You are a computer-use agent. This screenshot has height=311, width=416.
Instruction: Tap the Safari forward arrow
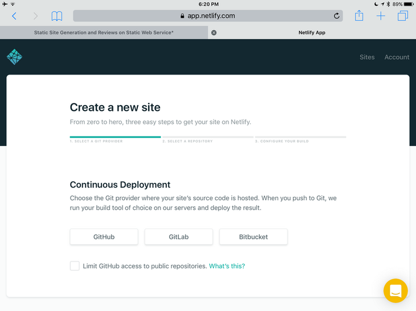(35, 16)
